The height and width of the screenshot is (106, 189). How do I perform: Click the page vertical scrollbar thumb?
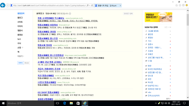tap(188, 20)
